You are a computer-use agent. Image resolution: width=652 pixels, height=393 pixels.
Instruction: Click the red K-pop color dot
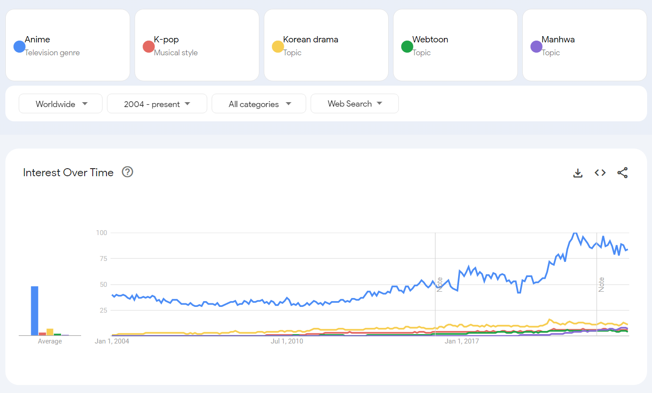(148, 46)
